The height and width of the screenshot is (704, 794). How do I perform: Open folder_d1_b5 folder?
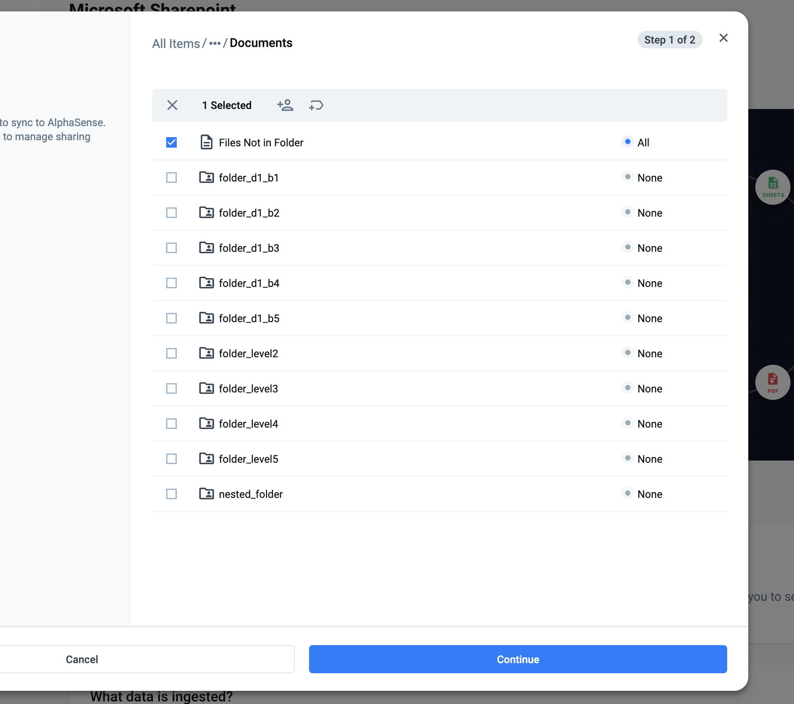click(x=249, y=318)
